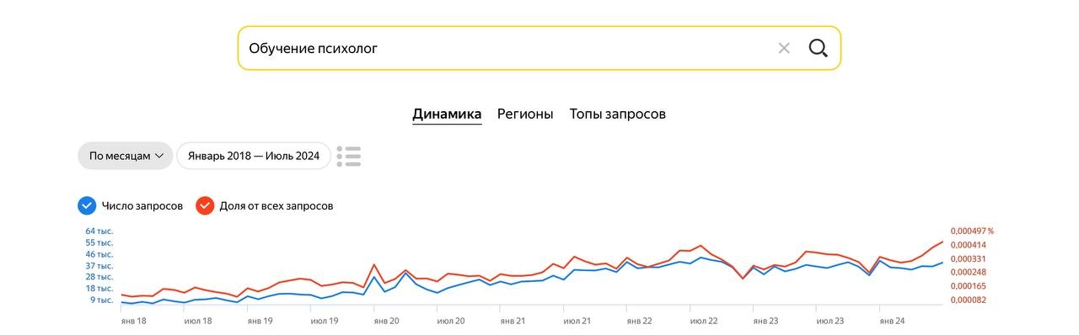Viewport: 1079px width, 335px height.
Task: Click into the Обучение психолог search field
Action: (506, 48)
